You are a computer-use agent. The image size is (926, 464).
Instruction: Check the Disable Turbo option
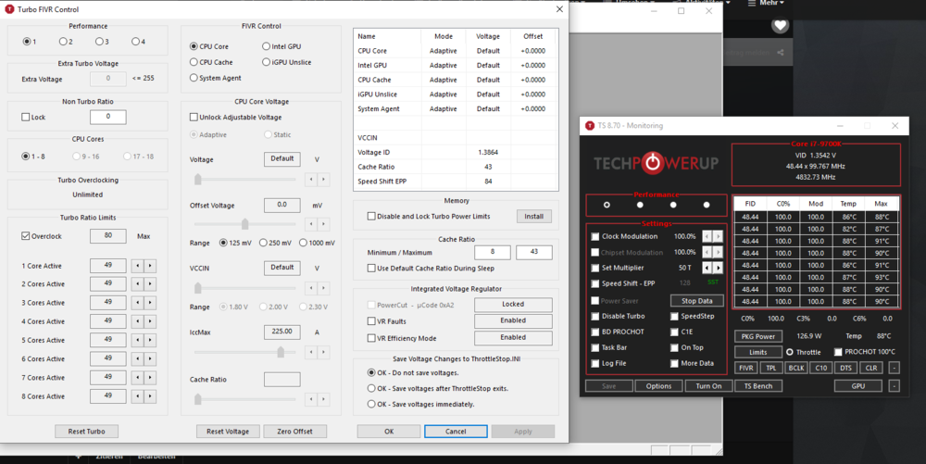pyautogui.click(x=595, y=316)
